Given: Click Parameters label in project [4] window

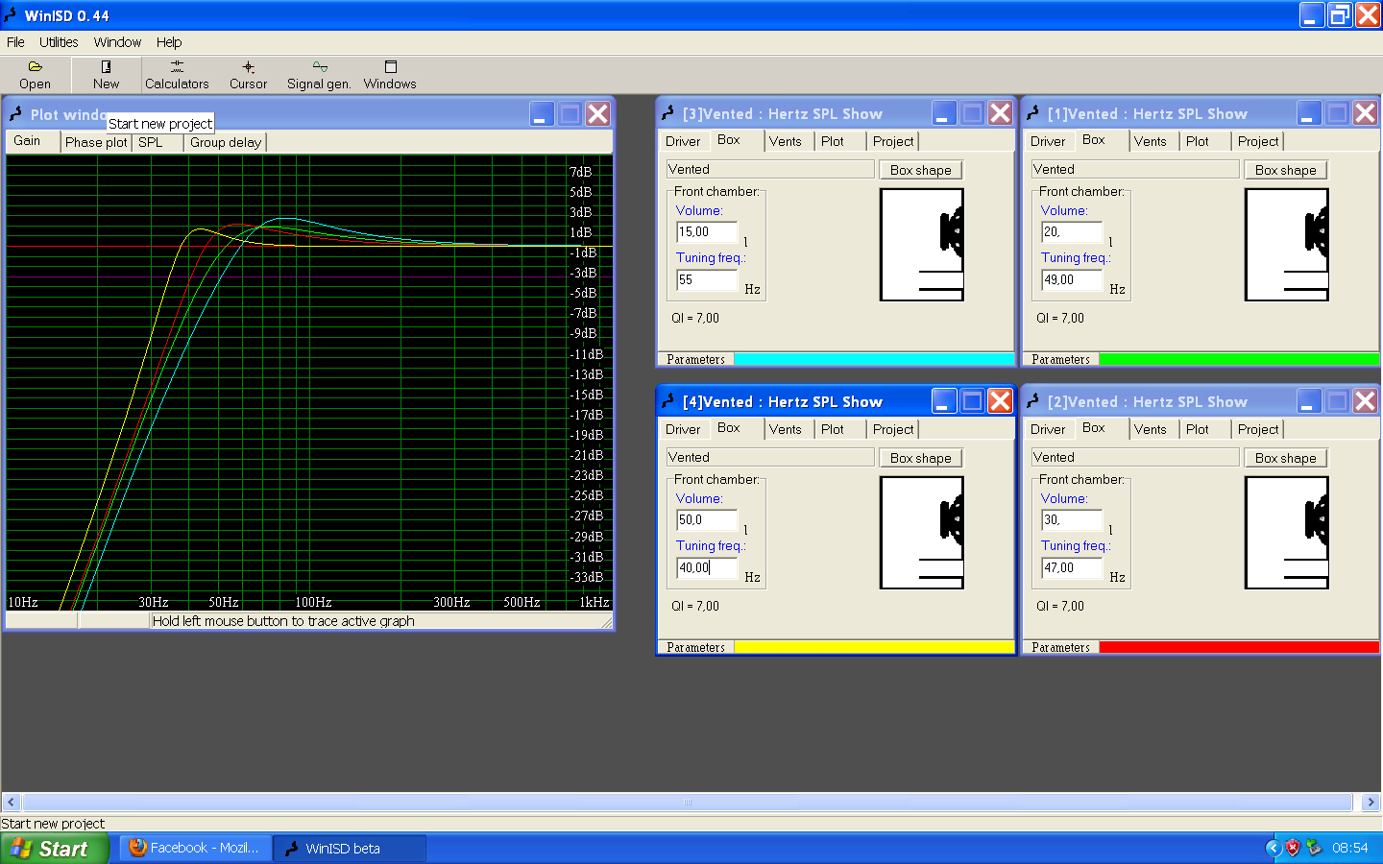Looking at the screenshot, I should point(695,648).
